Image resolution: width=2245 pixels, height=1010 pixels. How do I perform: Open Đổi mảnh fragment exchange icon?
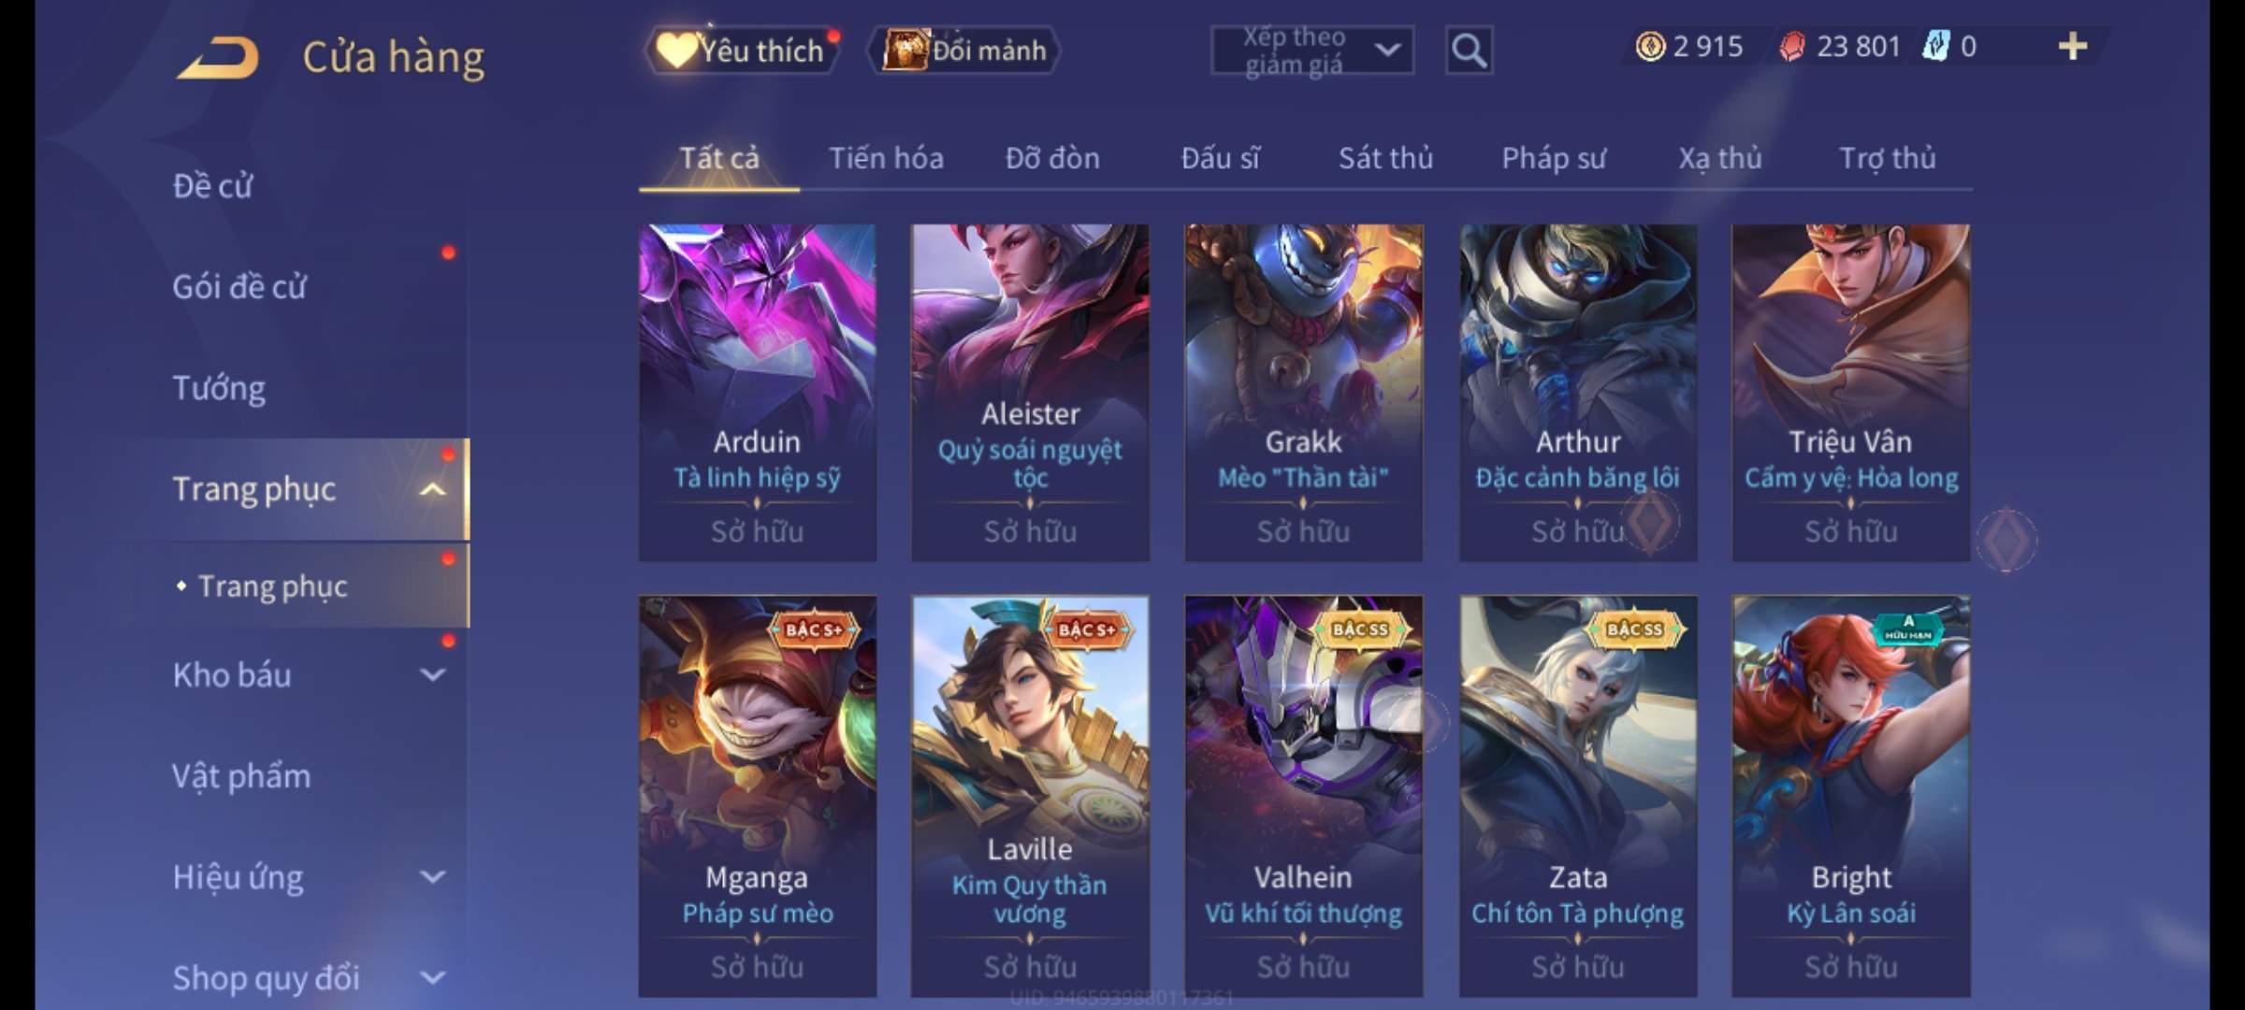click(963, 50)
